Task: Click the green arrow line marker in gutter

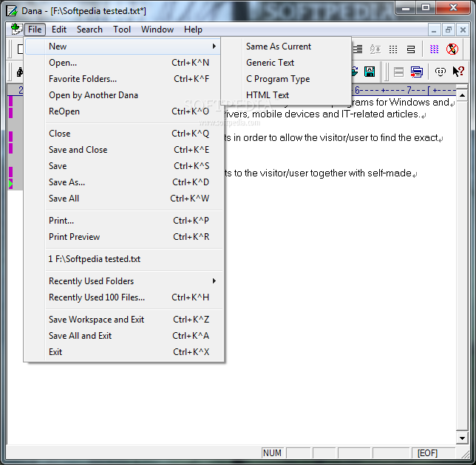Action: 10,184
